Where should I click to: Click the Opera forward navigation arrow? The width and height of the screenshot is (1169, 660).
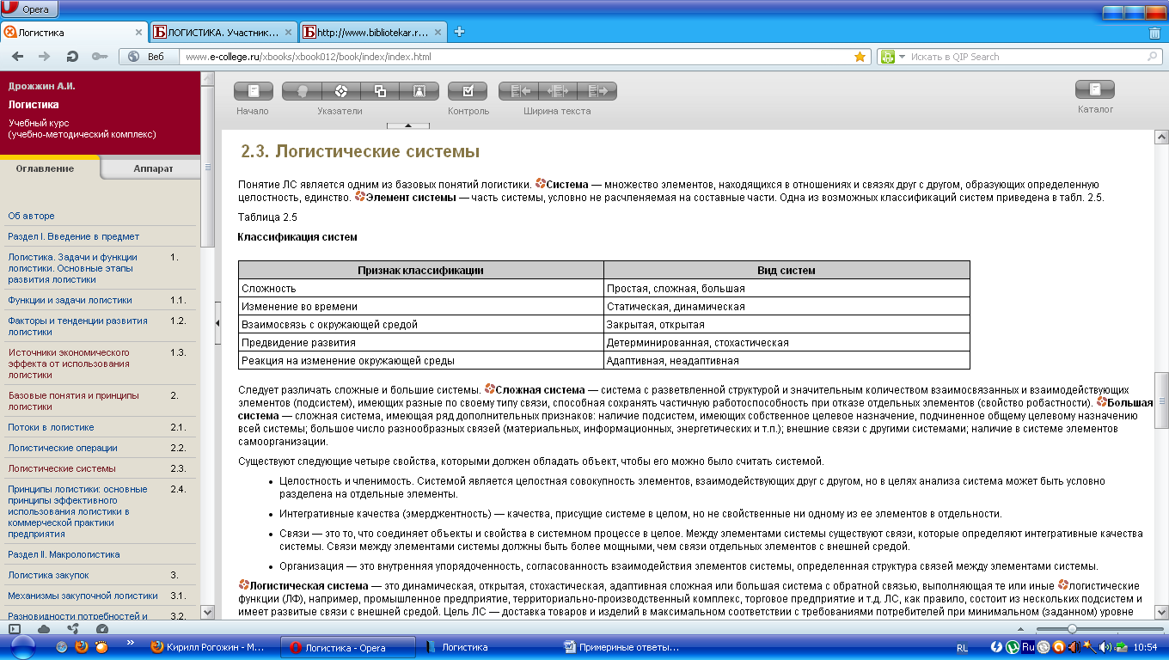(46, 57)
